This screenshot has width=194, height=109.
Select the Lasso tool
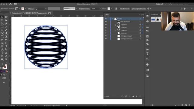tap(6, 20)
